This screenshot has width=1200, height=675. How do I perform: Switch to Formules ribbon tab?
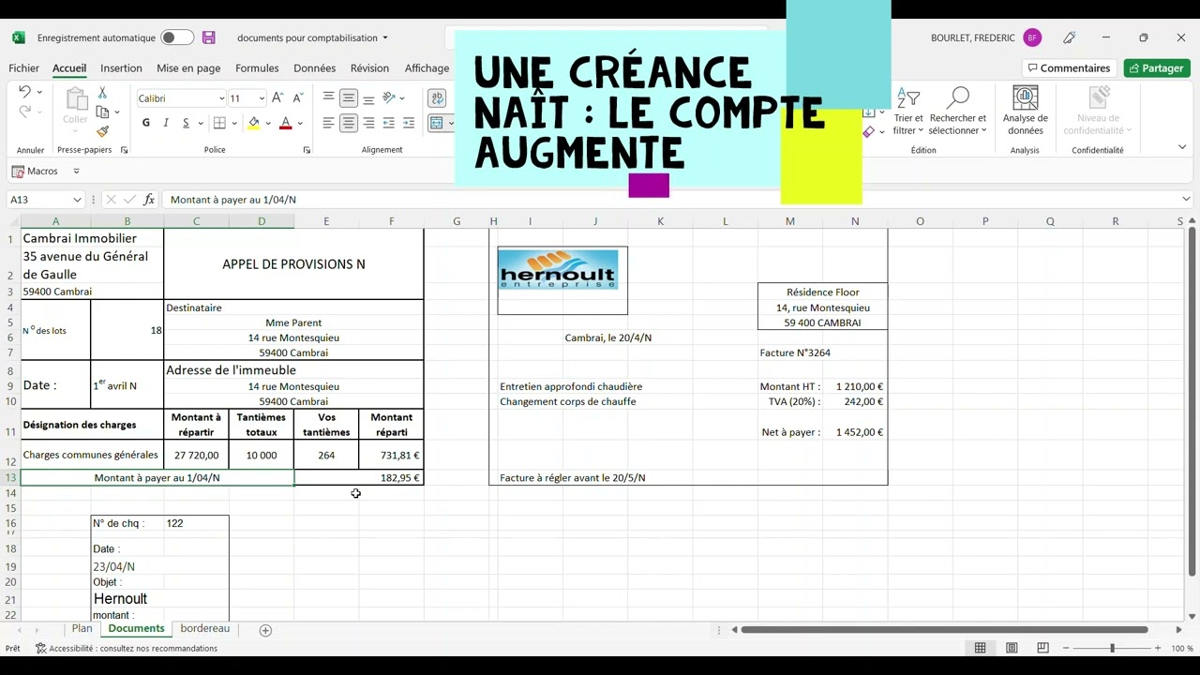257,68
